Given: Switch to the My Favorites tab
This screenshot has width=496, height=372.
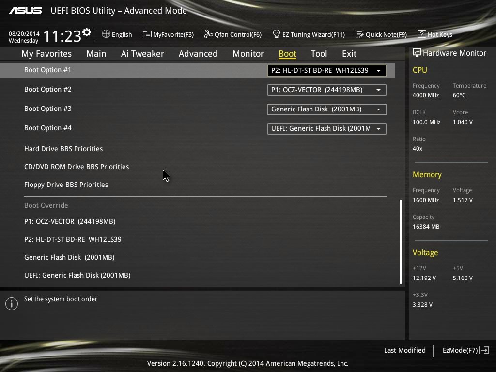Looking at the screenshot, I should 46,54.
